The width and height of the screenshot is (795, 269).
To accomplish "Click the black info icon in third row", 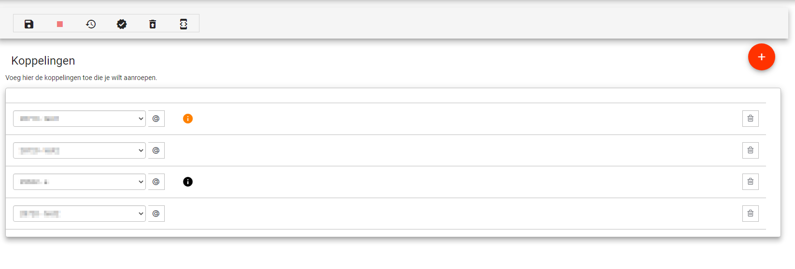I will coord(188,182).
